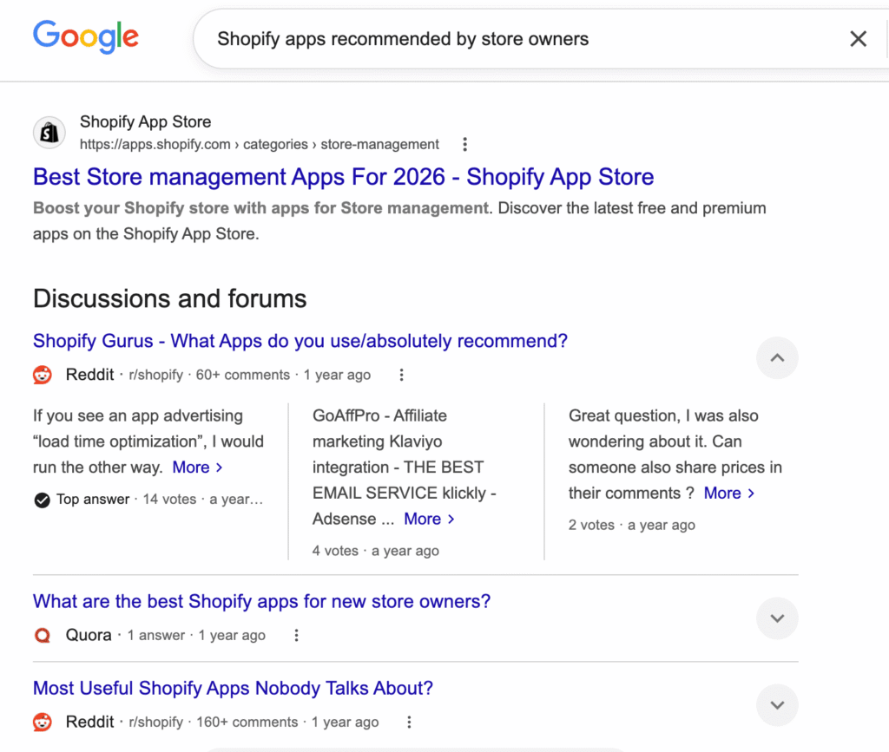Click the Shopify App Store site name
Screen dimensions: 889x752
point(145,121)
